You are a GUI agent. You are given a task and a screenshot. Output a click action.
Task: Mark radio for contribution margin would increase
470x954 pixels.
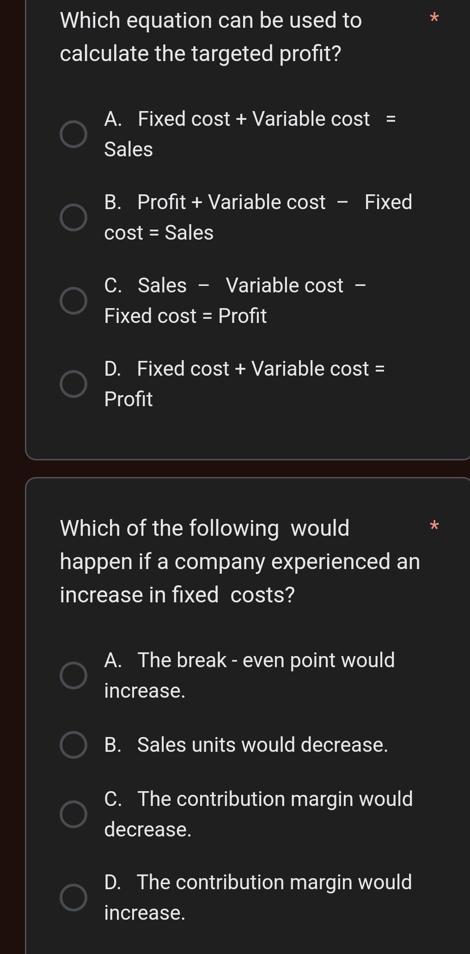point(73,898)
